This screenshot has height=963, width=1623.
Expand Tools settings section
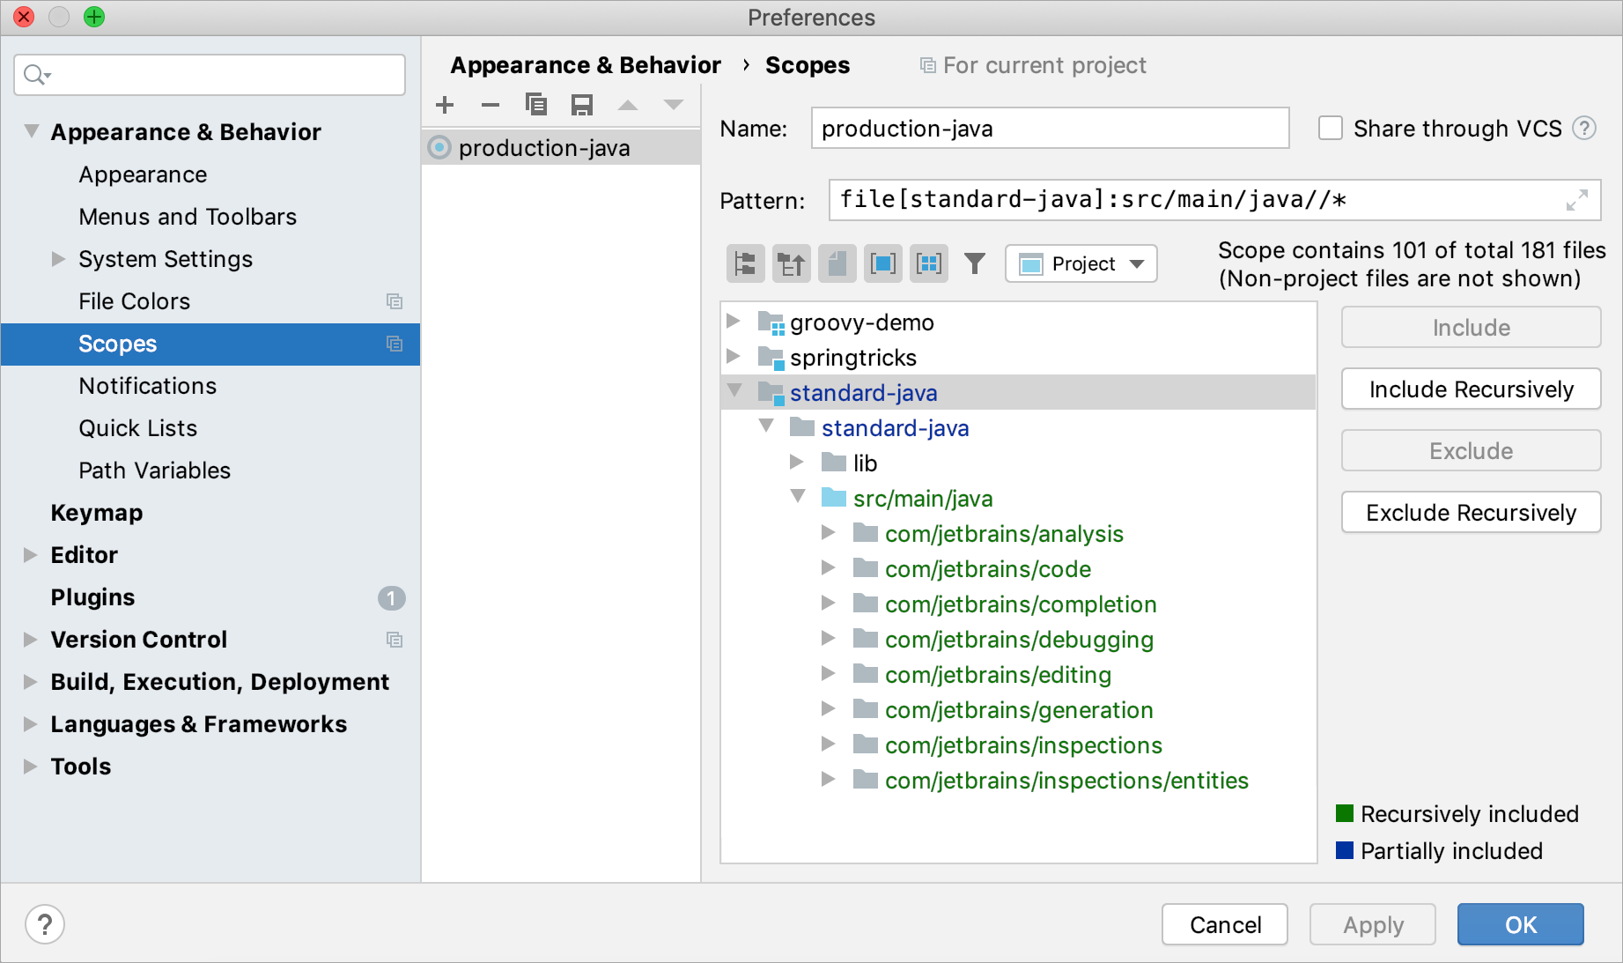point(30,766)
